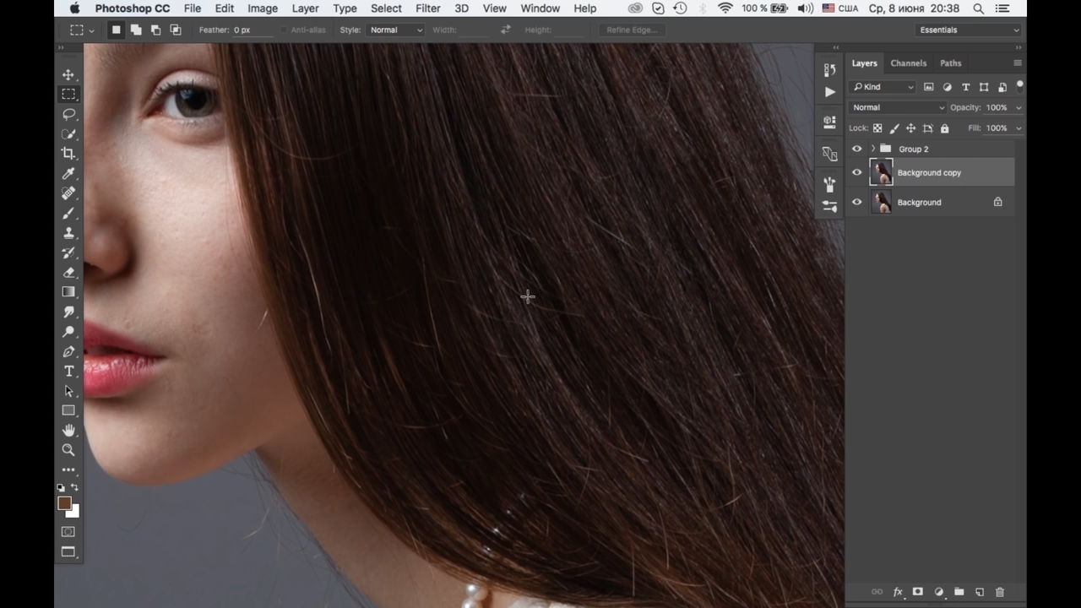Select the Rectangular Marquee tool

68,94
